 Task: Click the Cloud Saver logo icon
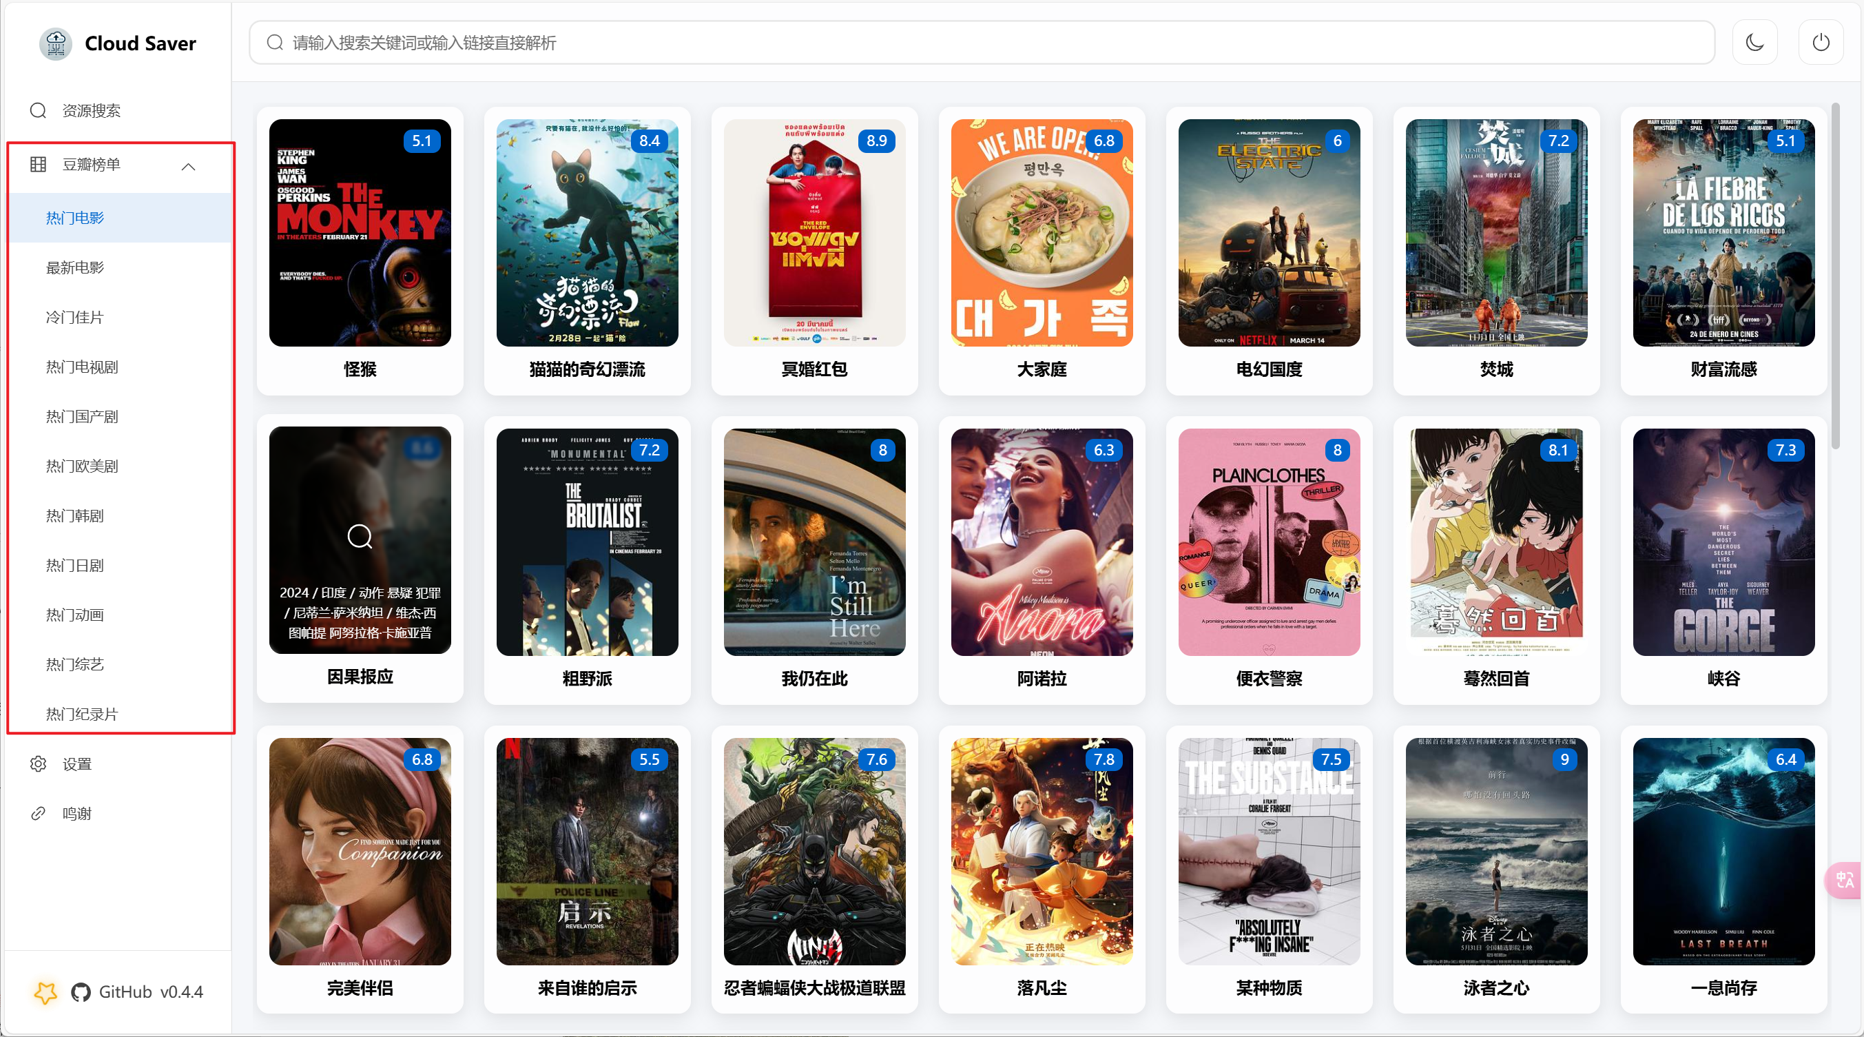56,43
